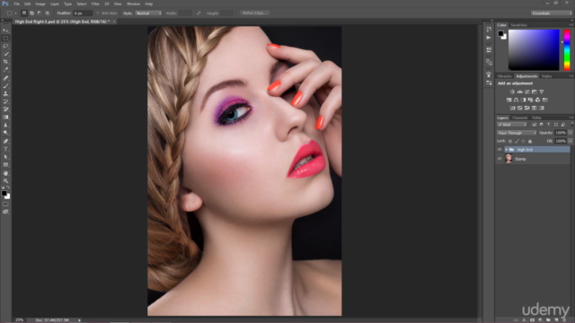Select the Lasso tool
The image size is (575, 323).
(x=5, y=46)
